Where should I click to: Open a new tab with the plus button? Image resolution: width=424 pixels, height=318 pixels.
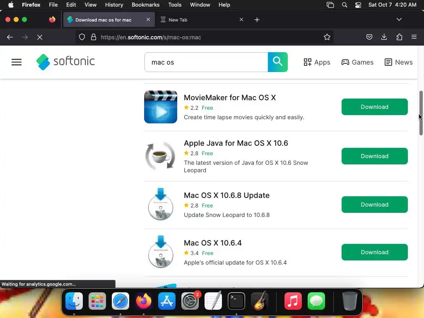[x=257, y=20]
